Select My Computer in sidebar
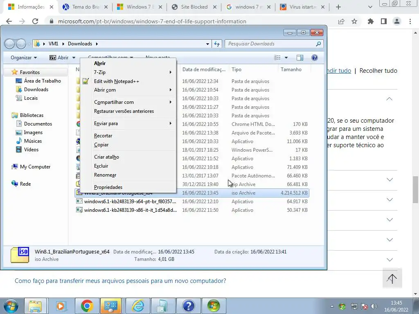 click(31, 167)
